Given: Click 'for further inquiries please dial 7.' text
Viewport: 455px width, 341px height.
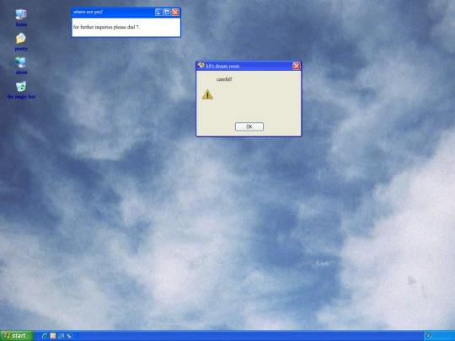Looking at the screenshot, I should [x=106, y=27].
